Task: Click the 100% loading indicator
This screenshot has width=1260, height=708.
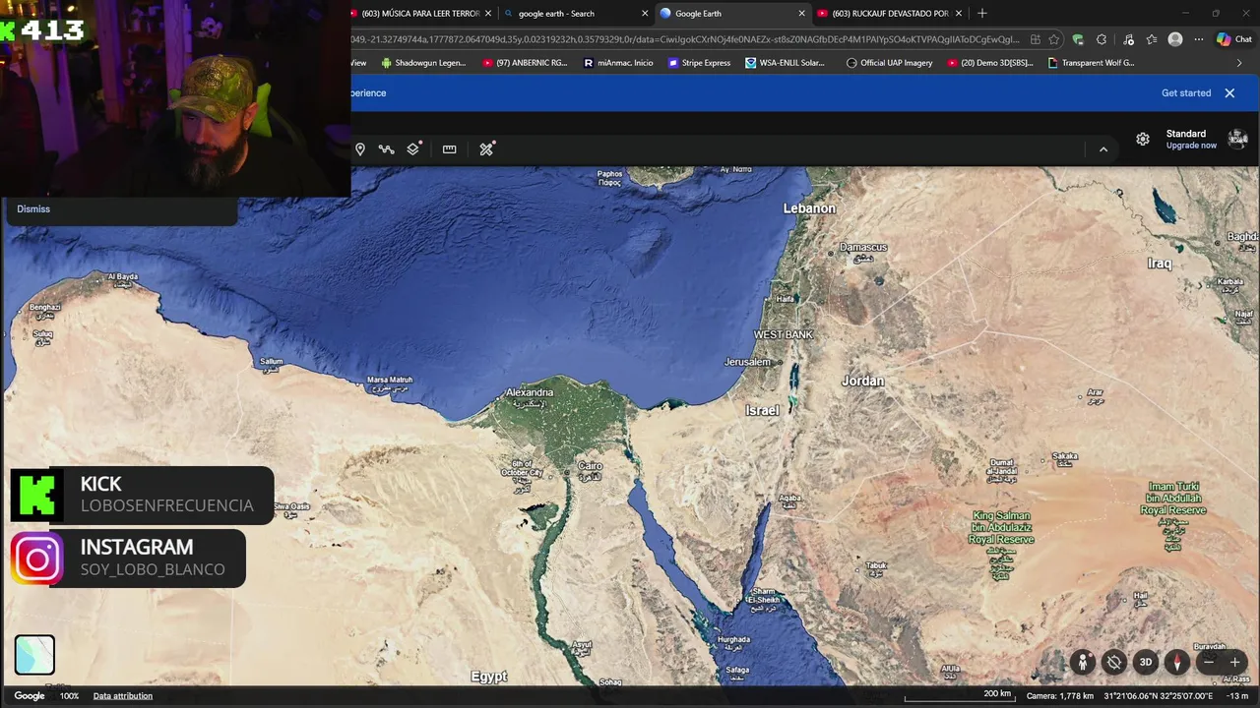Action: (69, 696)
